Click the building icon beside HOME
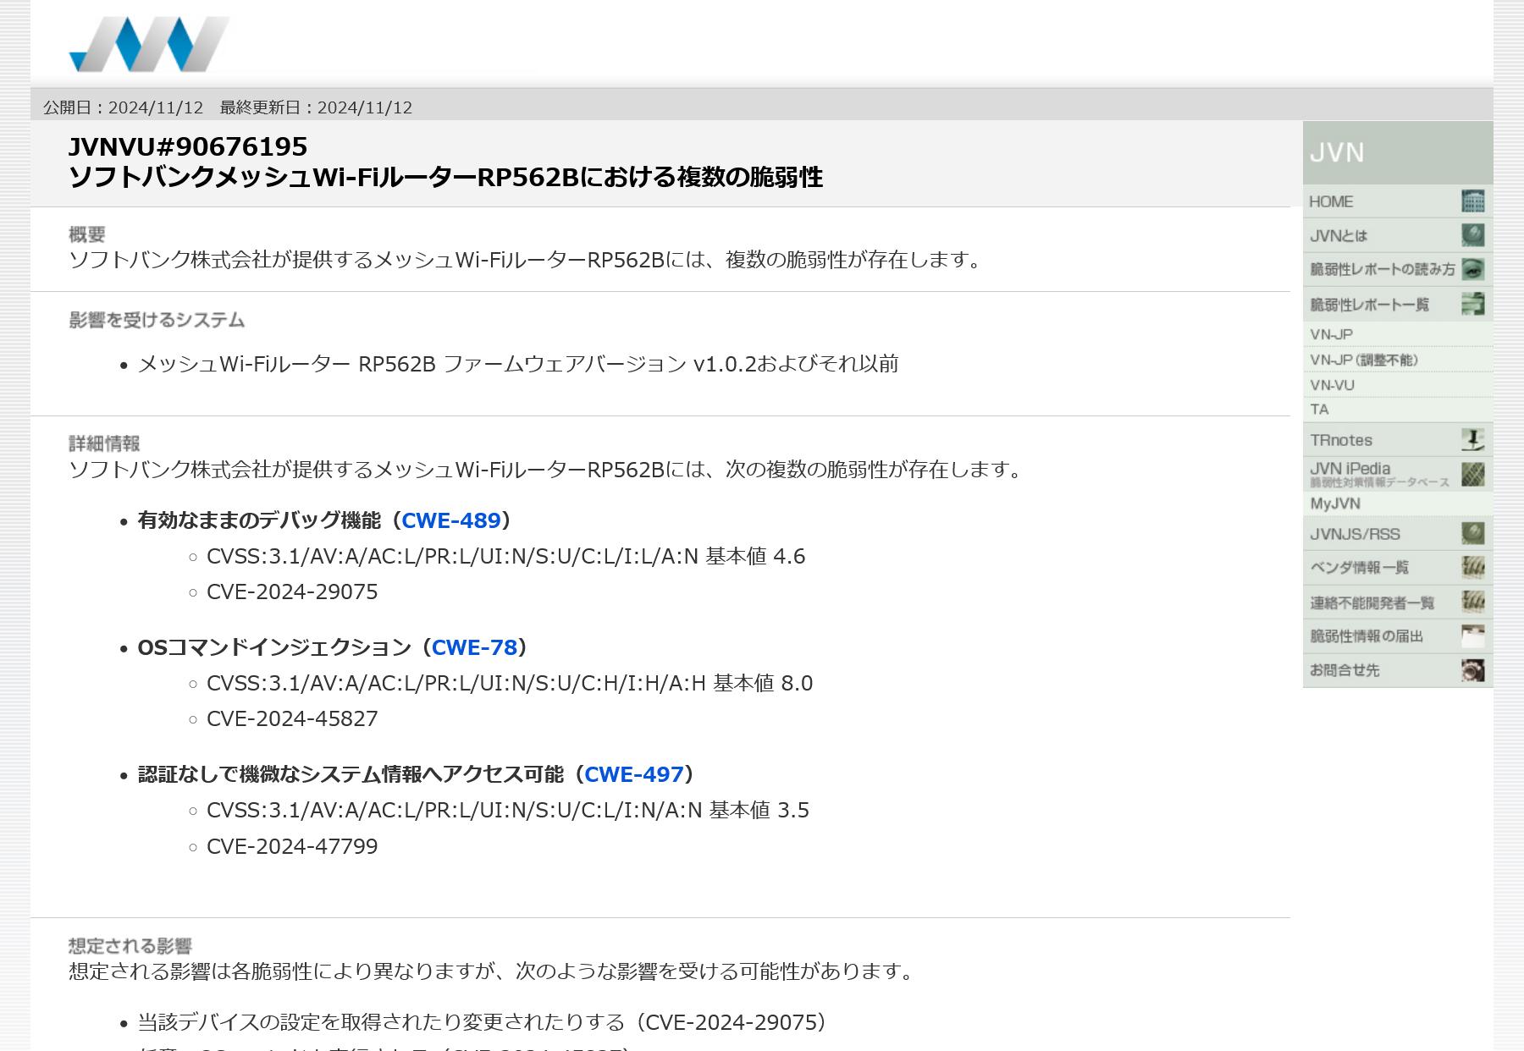Viewport: 1524px width, 1051px height. pyautogui.click(x=1473, y=201)
